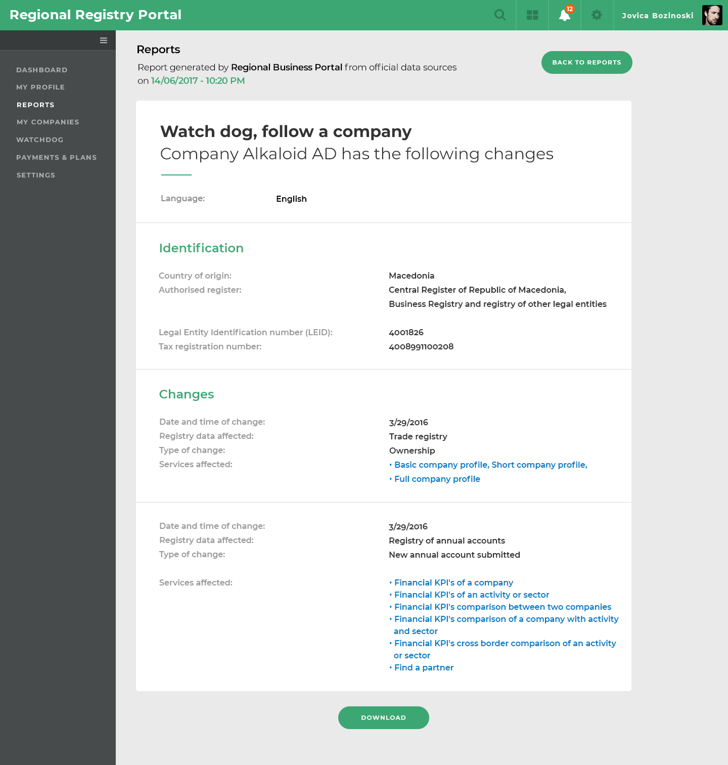Image resolution: width=728 pixels, height=765 pixels.
Task: Click the settings gear icon in header
Action: click(597, 15)
